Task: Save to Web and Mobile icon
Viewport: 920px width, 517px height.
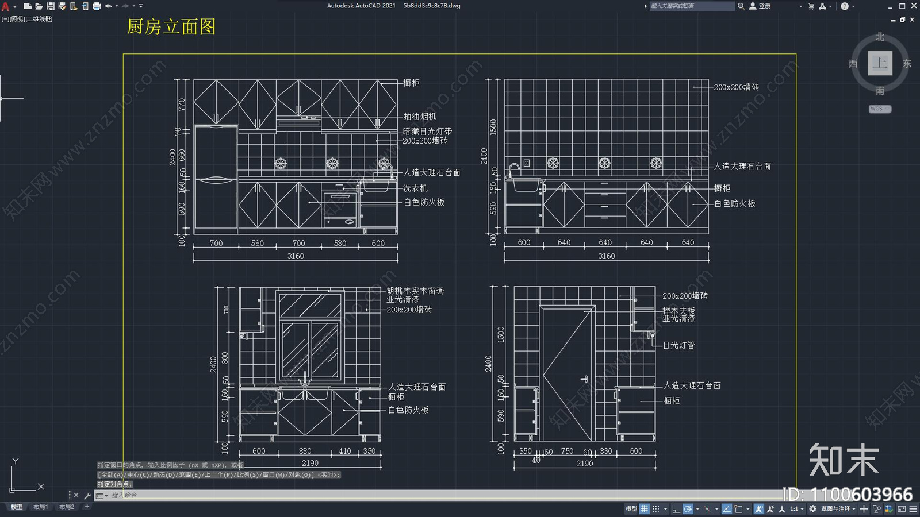Action: [x=85, y=6]
